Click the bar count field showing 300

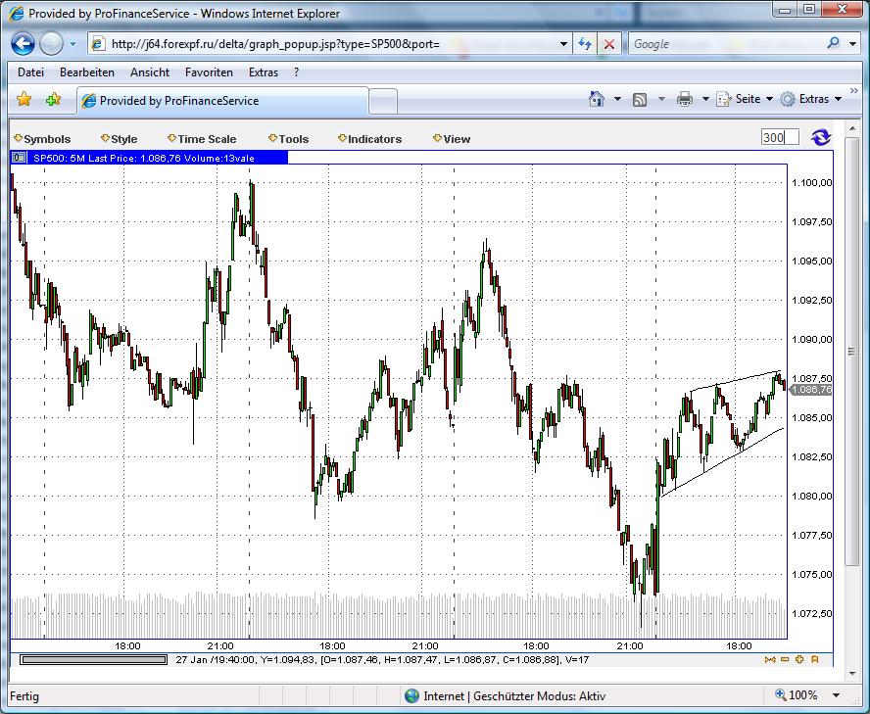tap(780, 137)
